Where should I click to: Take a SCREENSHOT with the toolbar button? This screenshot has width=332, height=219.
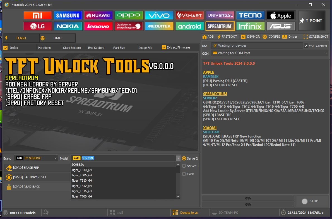point(316,37)
